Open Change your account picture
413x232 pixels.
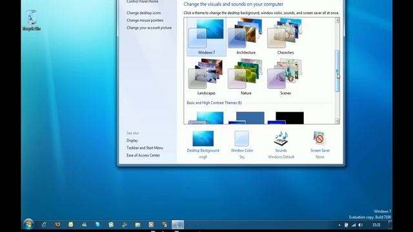coord(149,28)
